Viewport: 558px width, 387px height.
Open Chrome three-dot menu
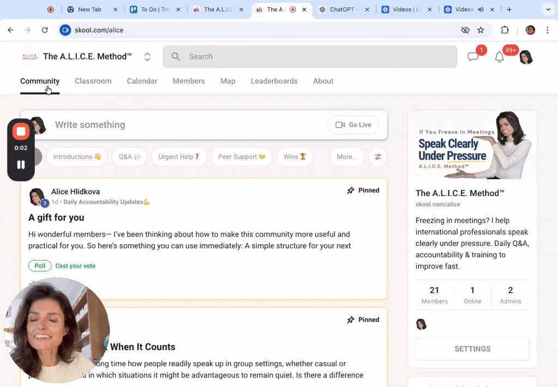coord(547,30)
